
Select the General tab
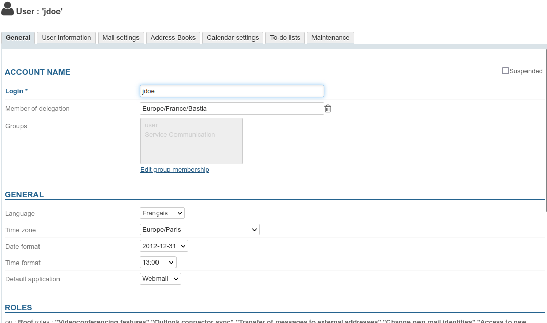pos(18,38)
